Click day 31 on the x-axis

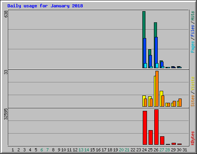click(185, 150)
